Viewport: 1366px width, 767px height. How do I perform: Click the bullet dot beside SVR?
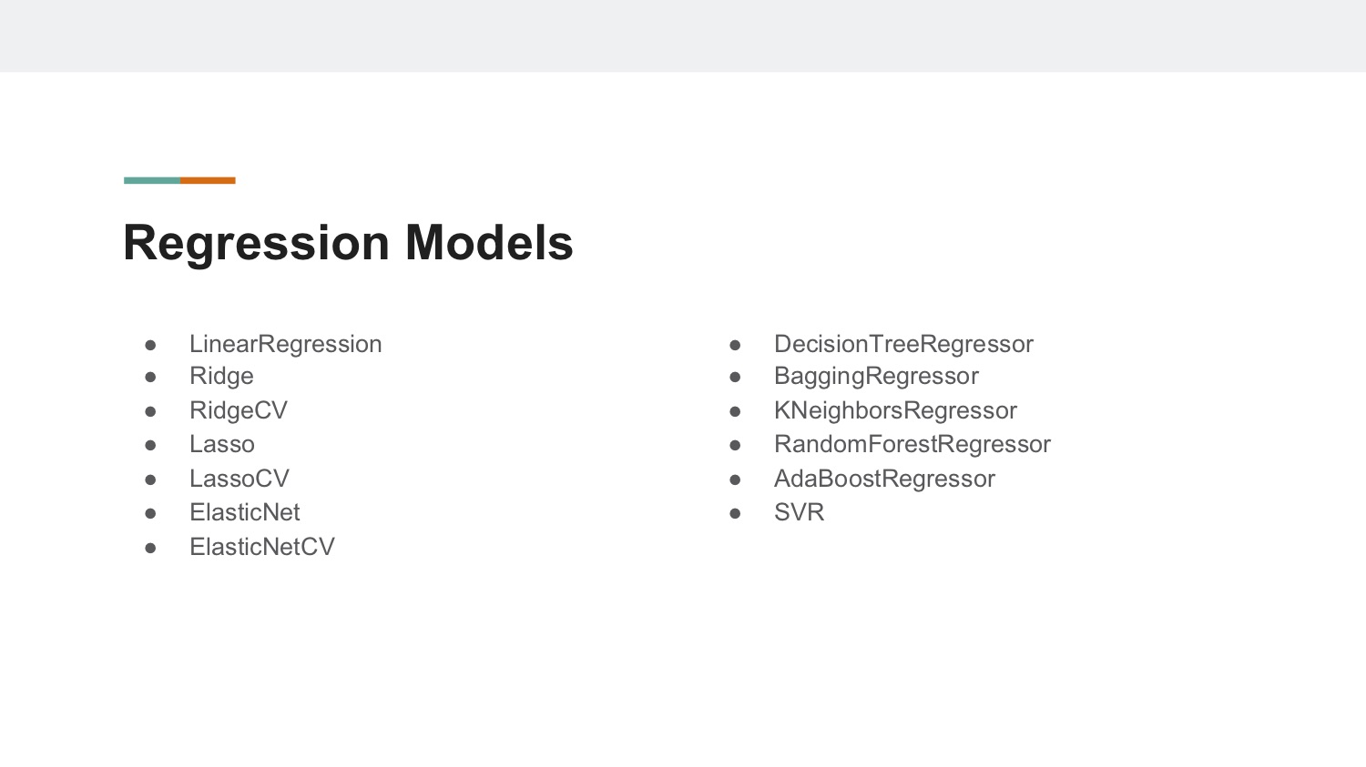click(x=735, y=513)
